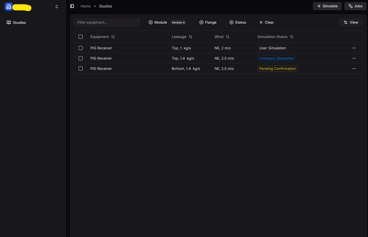Viewport: 368px width, 237px height.
Task: Click PIG Receiver in Pending Confirmation row
Action: click(101, 69)
